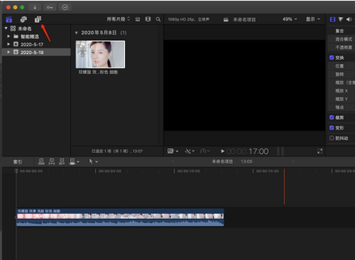
Task: Select the video inspector tab icon
Action: [x=332, y=19]
